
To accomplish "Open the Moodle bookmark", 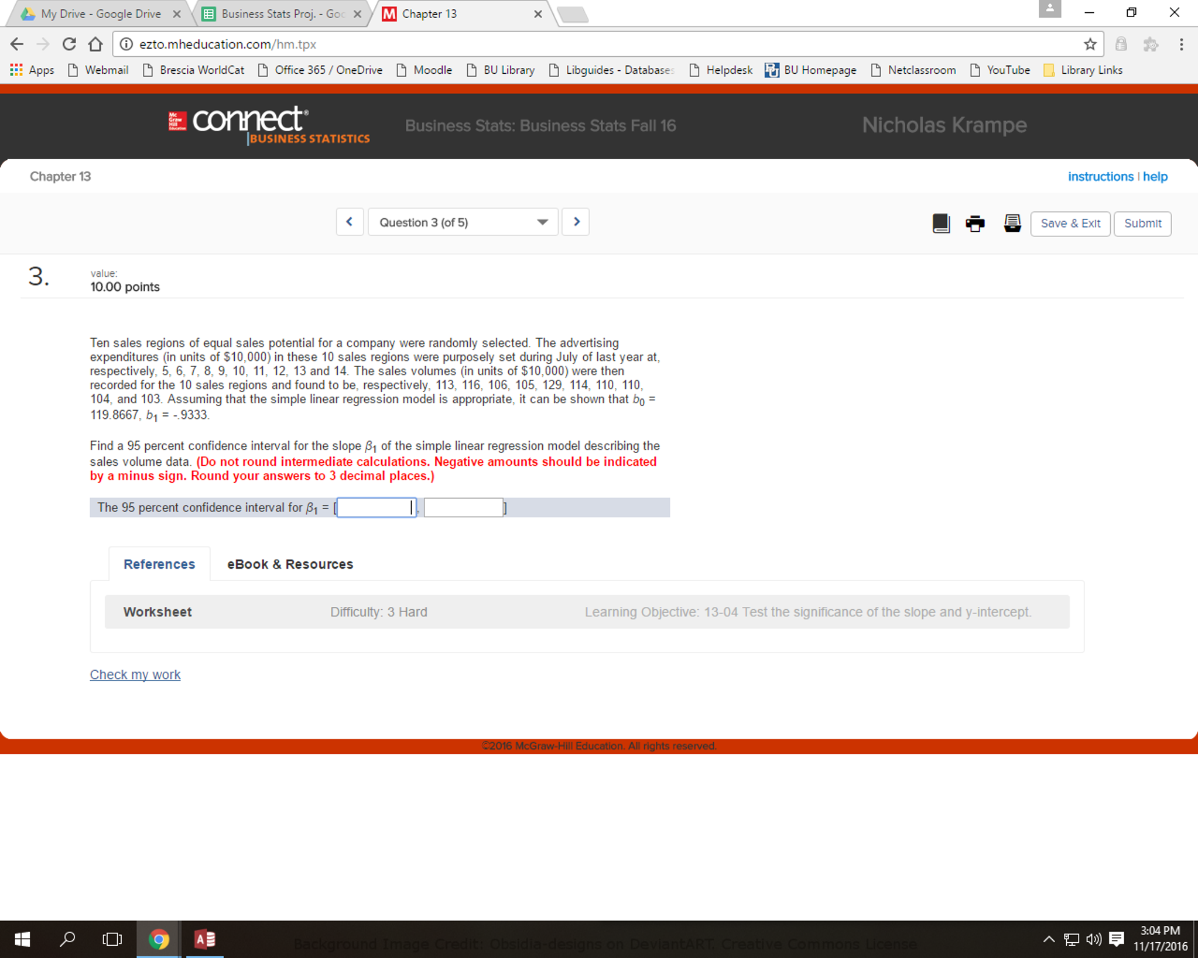I will pyautogui.click(x=425, y=70).
